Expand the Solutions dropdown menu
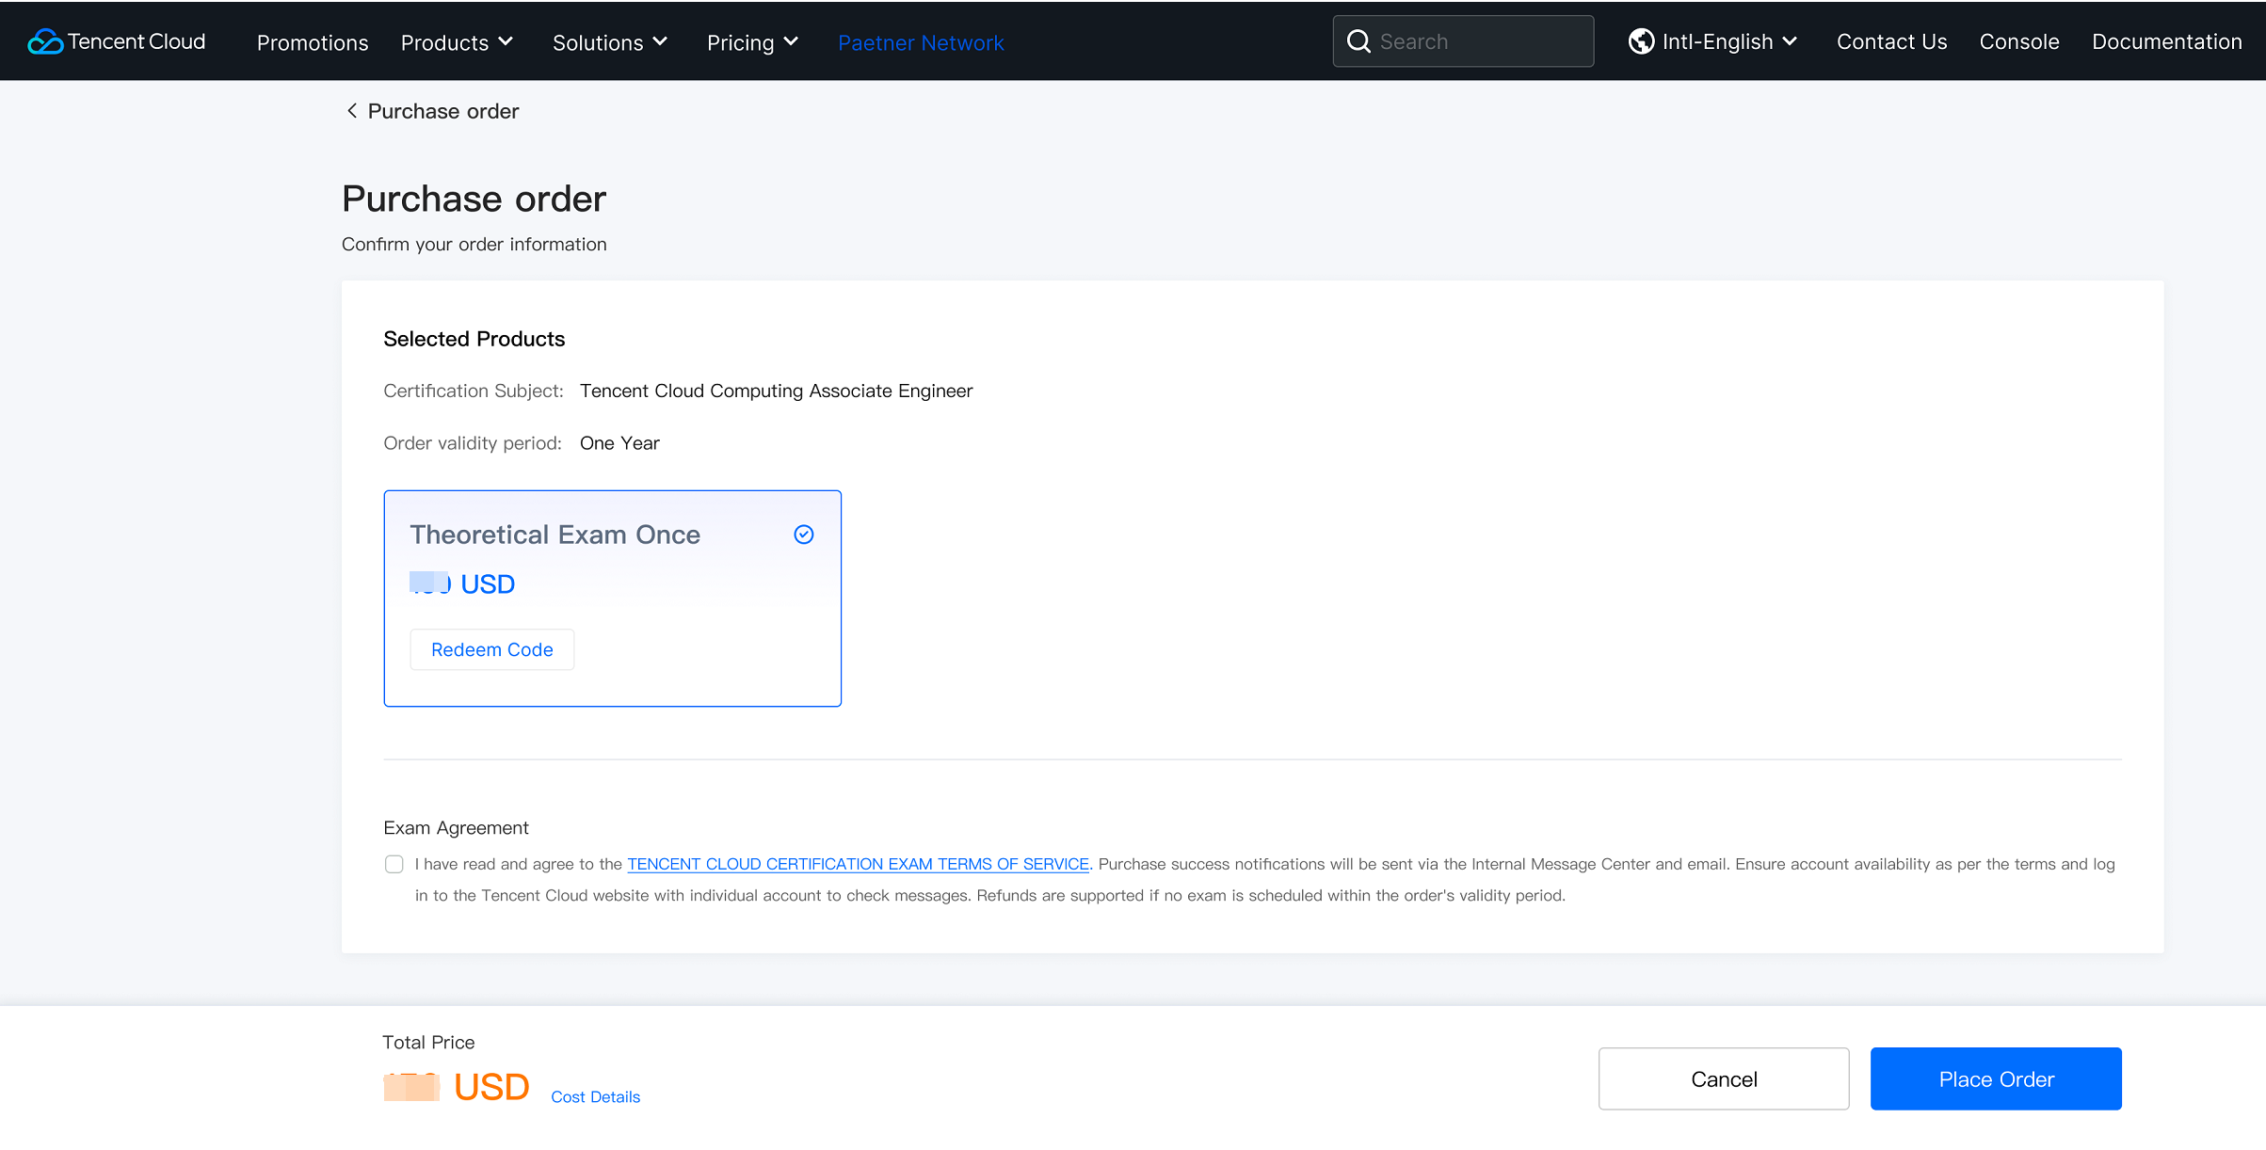The image size is (2266, 1150). coord(609,42)
